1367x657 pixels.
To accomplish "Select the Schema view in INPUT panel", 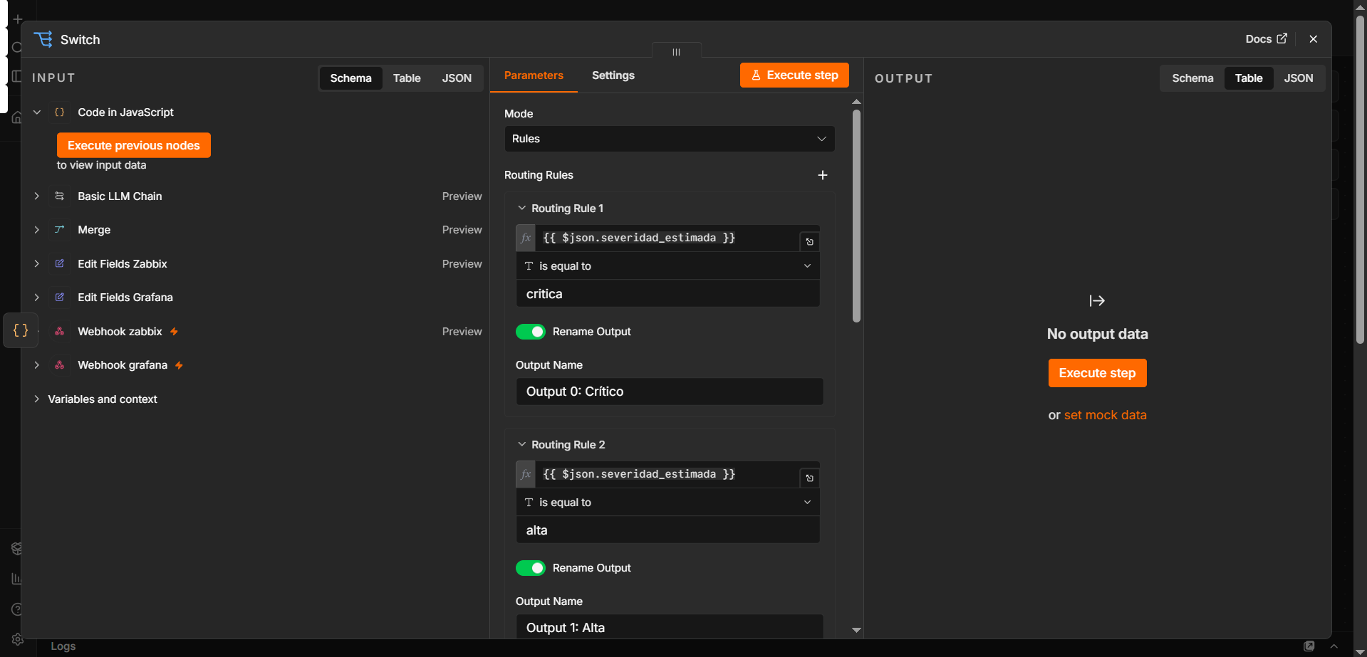I will click(x=350, y=78).
